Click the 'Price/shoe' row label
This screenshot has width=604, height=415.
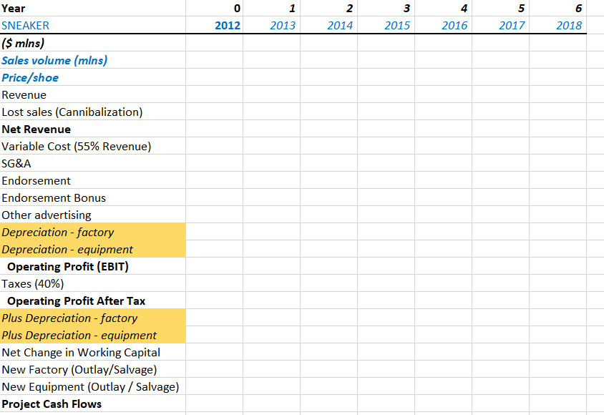coord(93,77)
